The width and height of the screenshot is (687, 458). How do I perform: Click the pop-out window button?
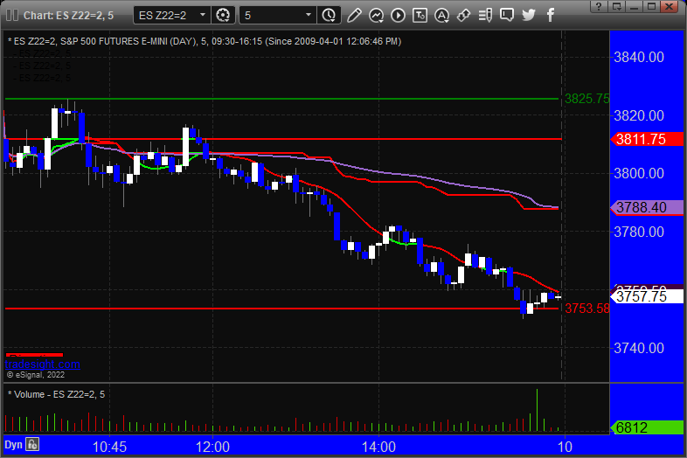tap(617, 6)
